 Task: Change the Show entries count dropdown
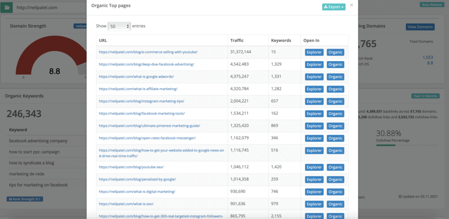coord(119,26)
